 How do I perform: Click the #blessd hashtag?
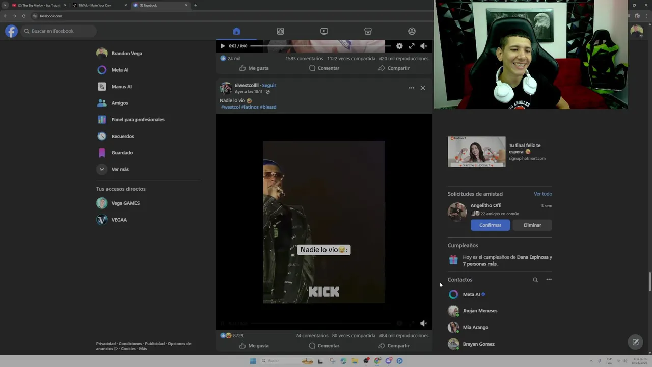(x=268, y=107)
